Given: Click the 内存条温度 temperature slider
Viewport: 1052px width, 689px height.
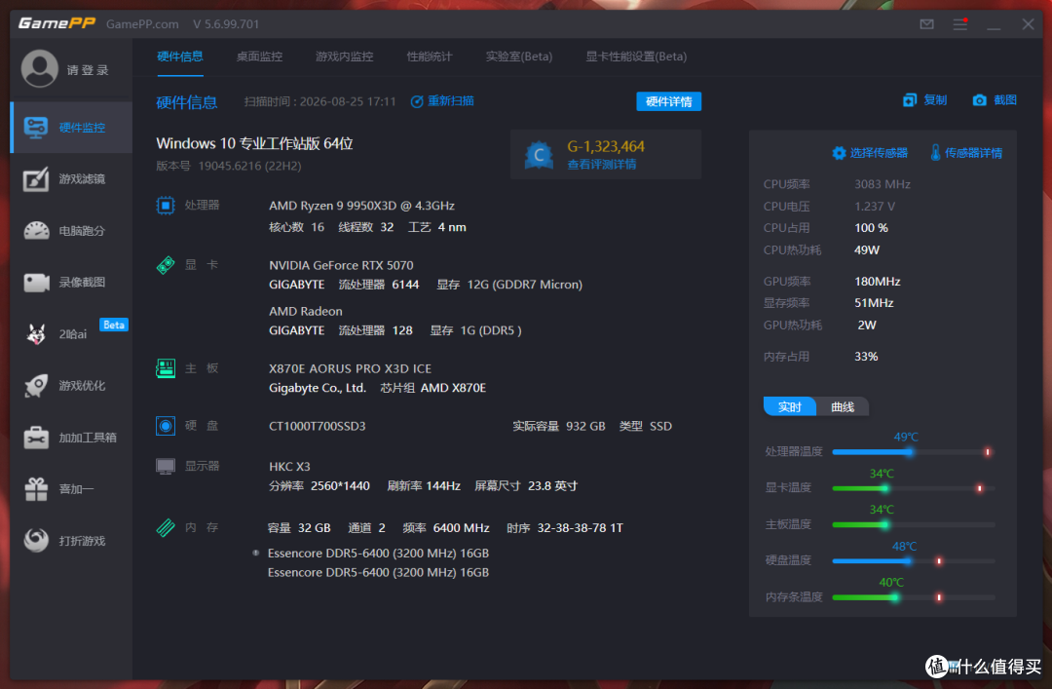Looking at the screenshot, I should [x=913, y=597].
